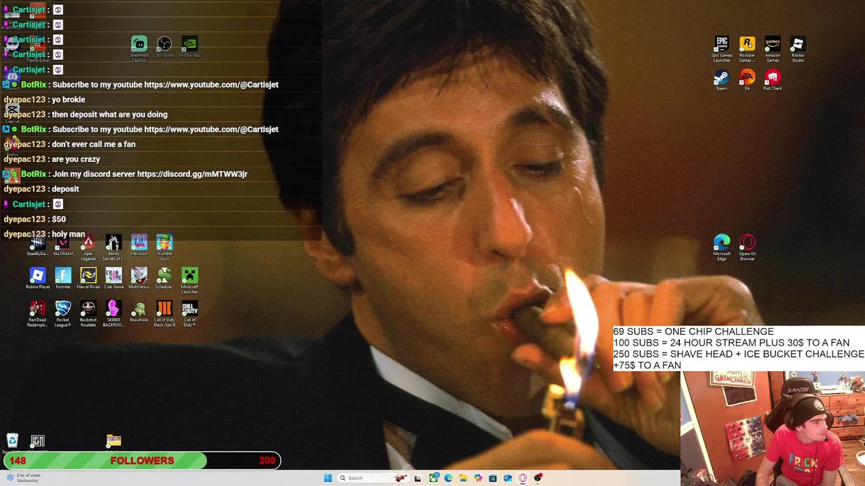
Task: Select Call of Duty Black Ops III icon
Action: (x=164, y=314)
